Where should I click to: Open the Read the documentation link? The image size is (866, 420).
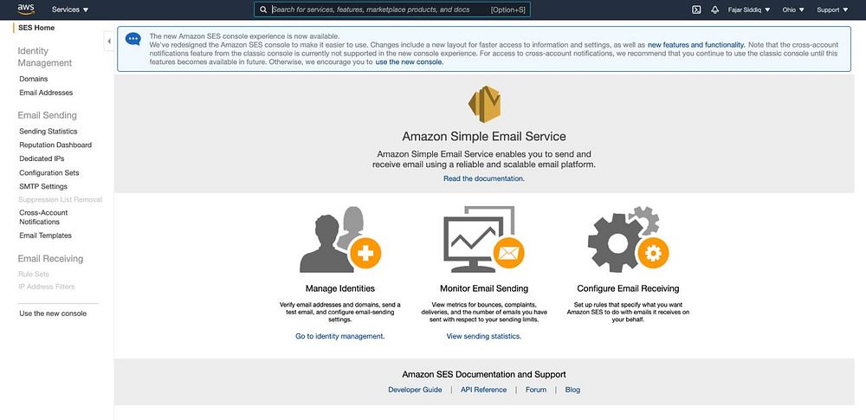pos(484,178)
